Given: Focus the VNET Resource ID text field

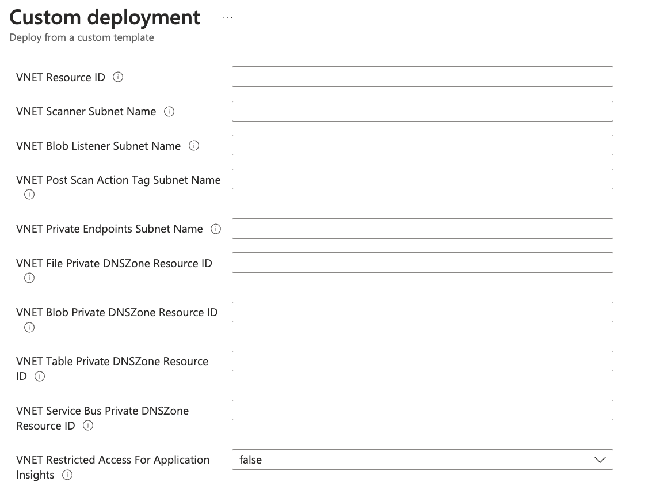Looking at the screenshot, I should click(422, 77).
